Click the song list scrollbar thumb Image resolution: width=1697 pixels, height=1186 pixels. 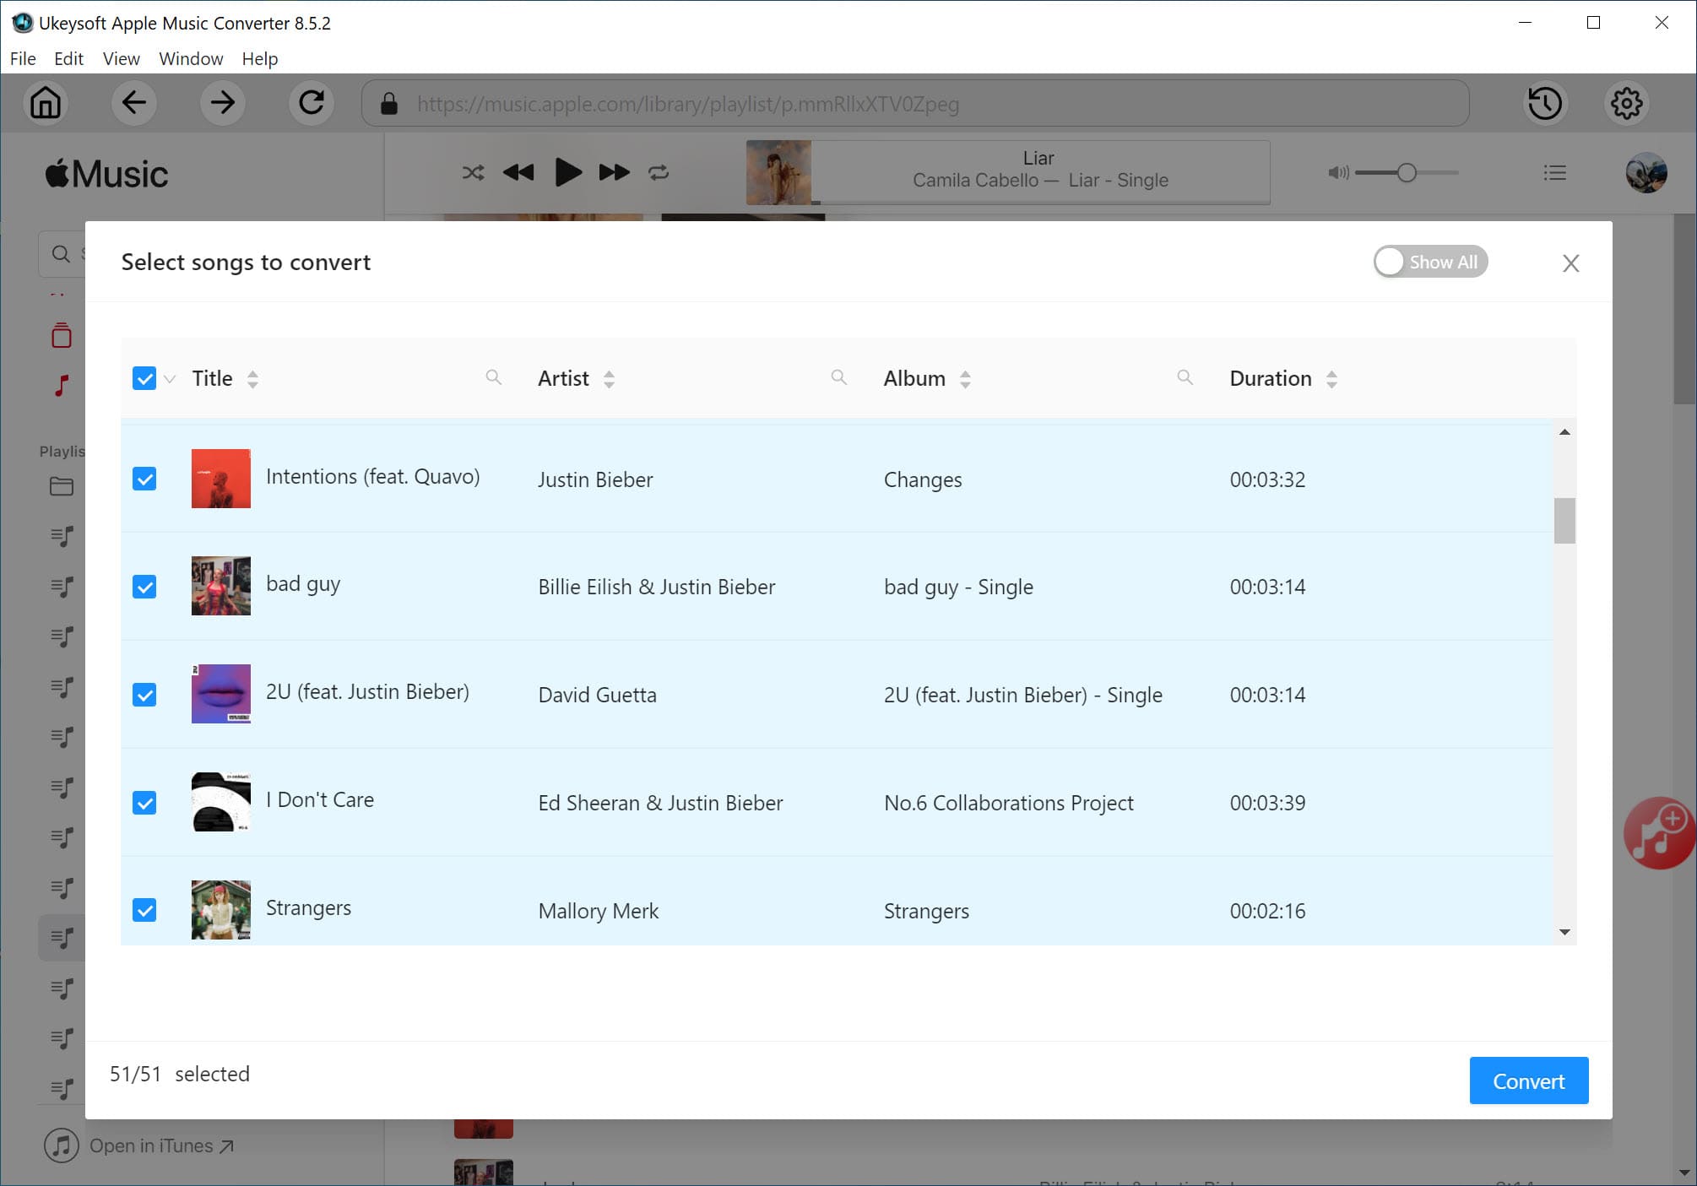[1564, 521]
